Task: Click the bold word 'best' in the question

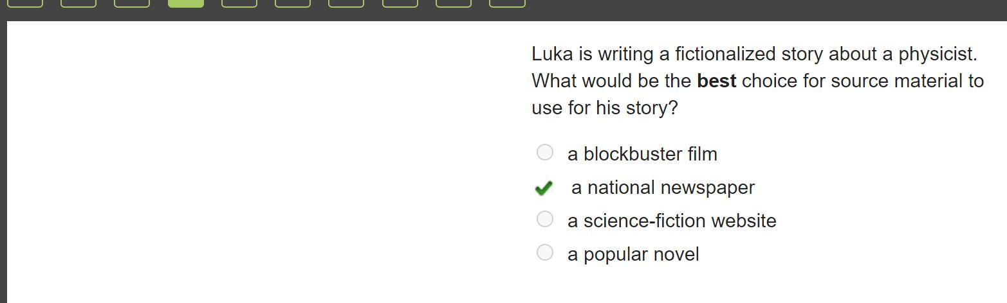Action: (716, 81)
